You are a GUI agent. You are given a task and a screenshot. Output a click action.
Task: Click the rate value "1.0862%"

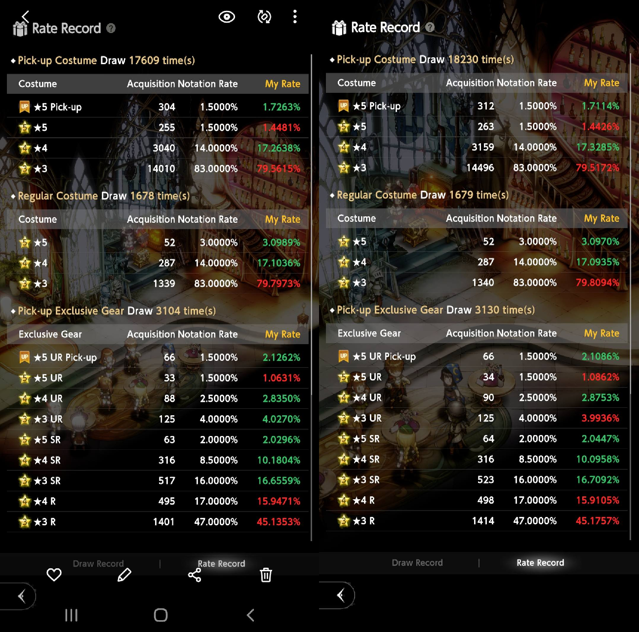(x=600, y=377)
